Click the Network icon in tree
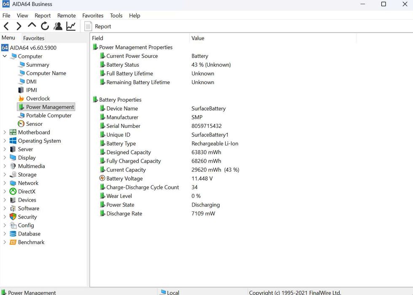This screenshot has width=413, height=295. click(13, 183)
